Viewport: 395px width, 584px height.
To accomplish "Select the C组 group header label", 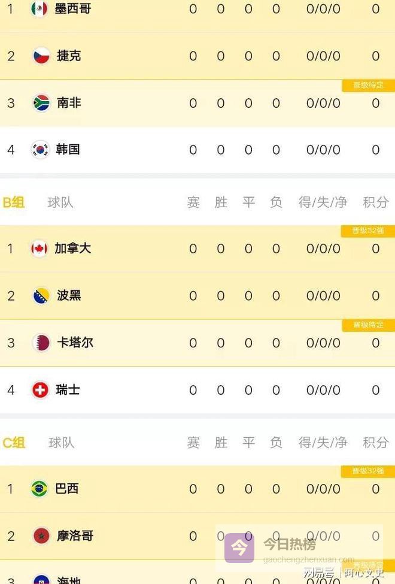I will point(14,443).
